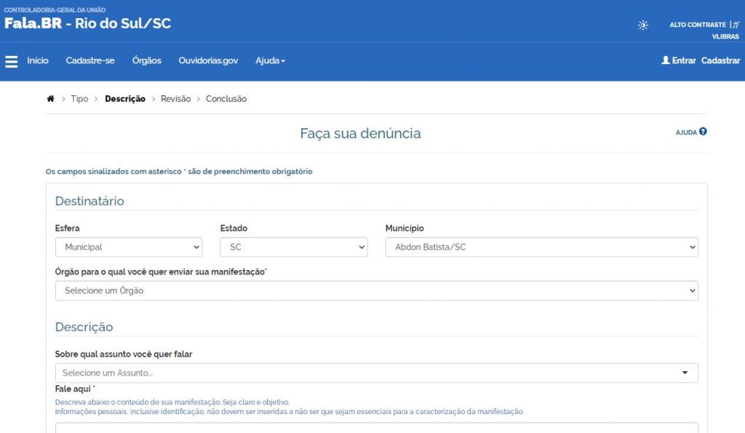Screen dimensions: 745x433
Task: Click the sun brightness icon
Action: click(643, 25)
